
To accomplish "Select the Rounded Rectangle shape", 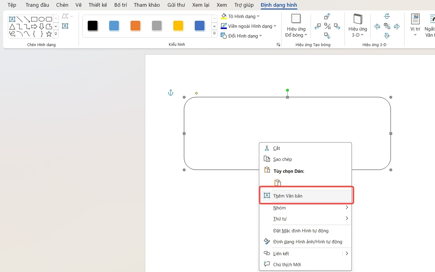I will coord(49,19).
